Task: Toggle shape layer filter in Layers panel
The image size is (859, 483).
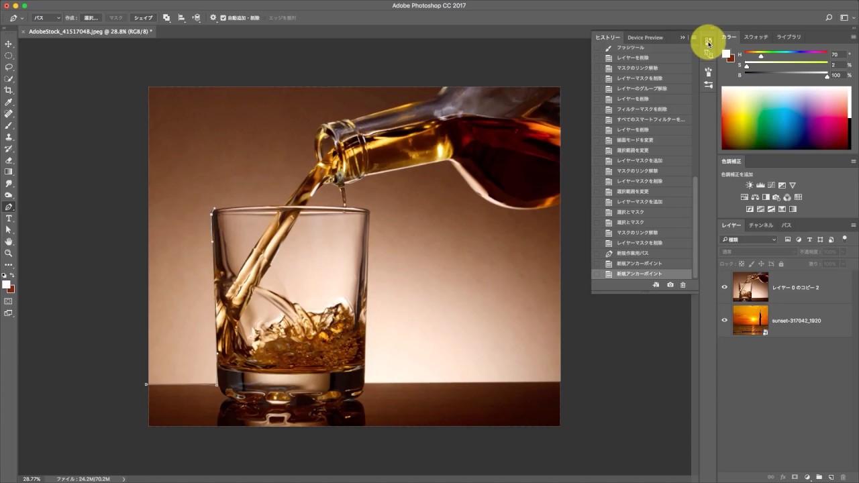Action: [820, 239]
